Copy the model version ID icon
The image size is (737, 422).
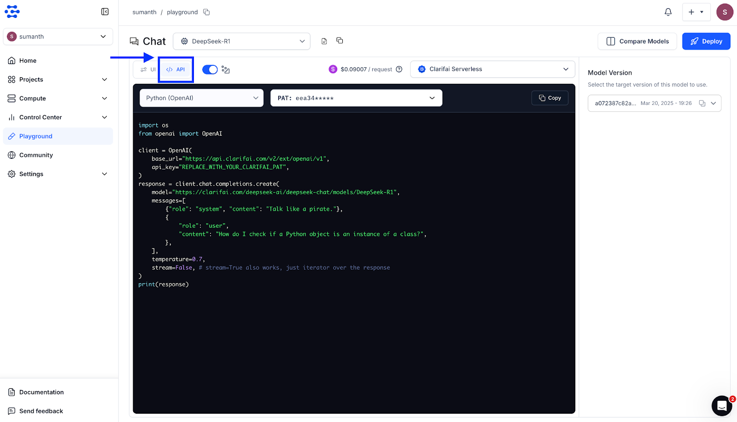click(702, 104)
